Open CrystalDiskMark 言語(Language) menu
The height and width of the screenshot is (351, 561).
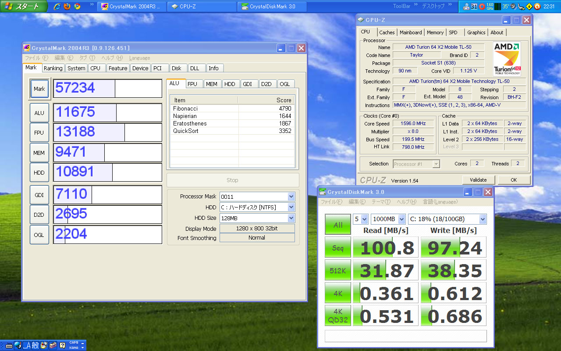click(x=440, y=202)
